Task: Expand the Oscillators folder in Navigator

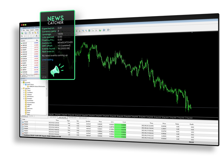Action: (x=24, y=92)
